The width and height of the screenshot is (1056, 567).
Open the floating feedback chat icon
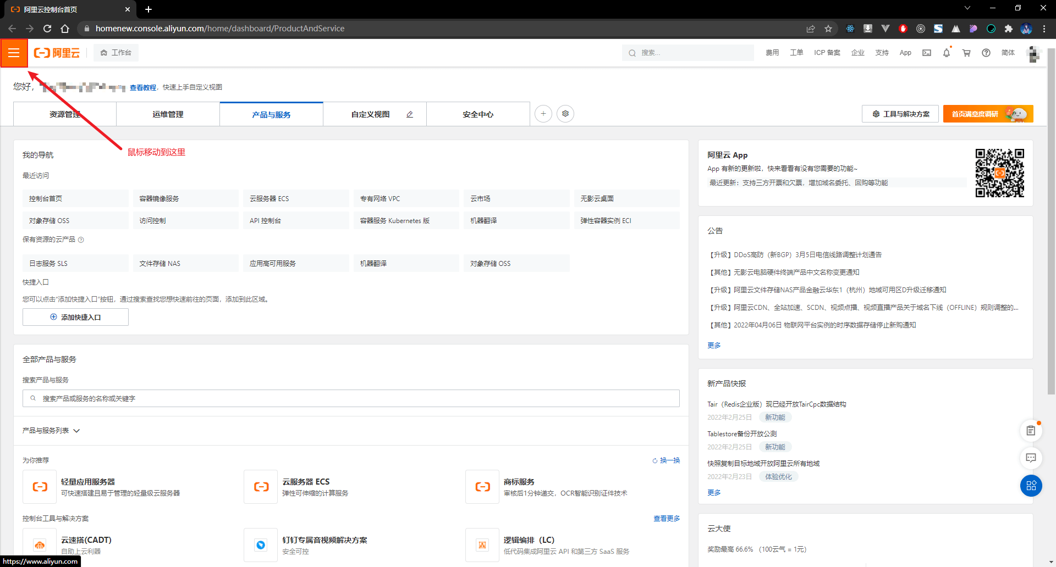tap(1031, 458)
